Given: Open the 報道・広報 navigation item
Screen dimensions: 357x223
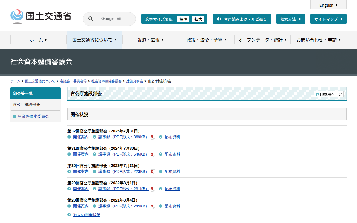Looking at the screenshot, I should tap(150, 40).
